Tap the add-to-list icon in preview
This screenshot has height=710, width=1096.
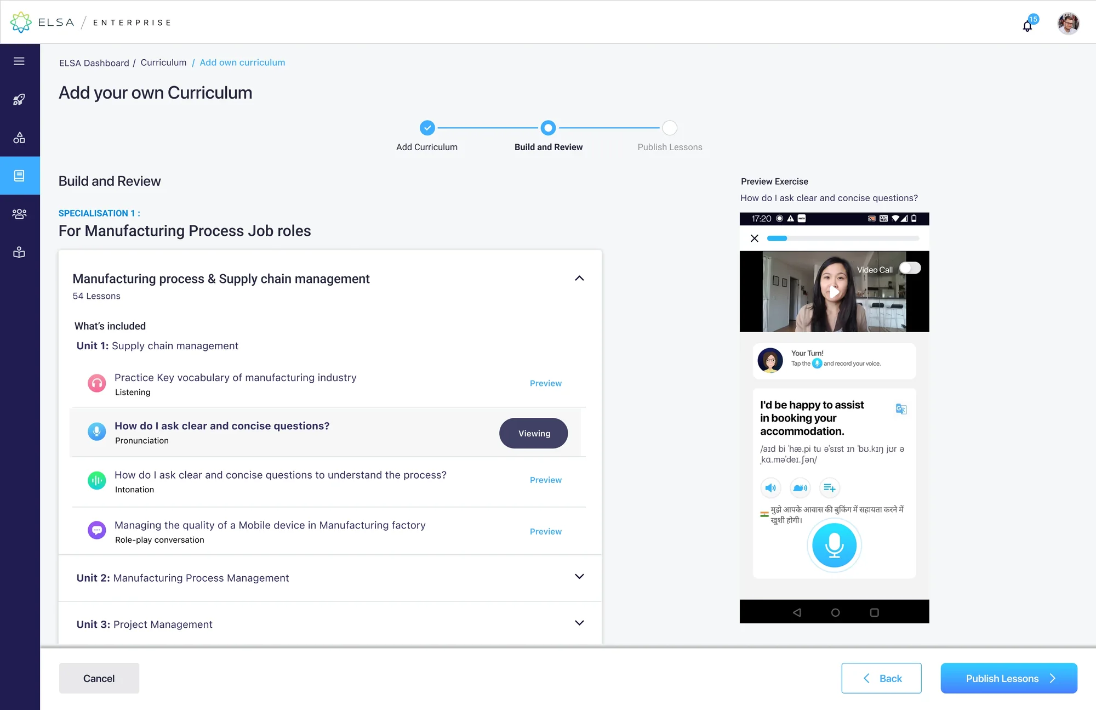[830, 488]
